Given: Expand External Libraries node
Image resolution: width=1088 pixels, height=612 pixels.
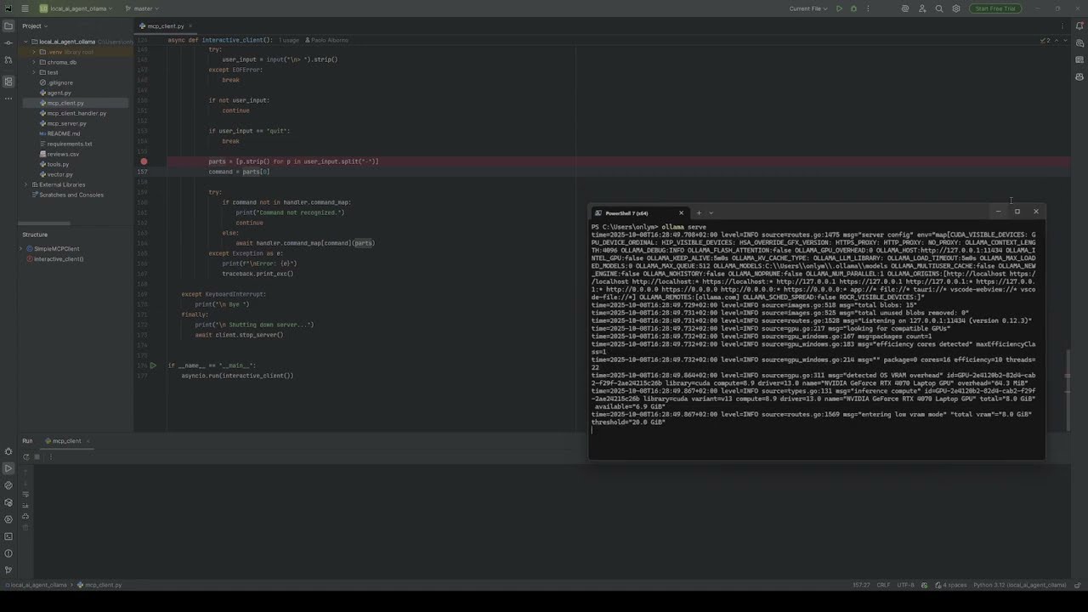Looking at the screenshot, I should tap(26, 184).
